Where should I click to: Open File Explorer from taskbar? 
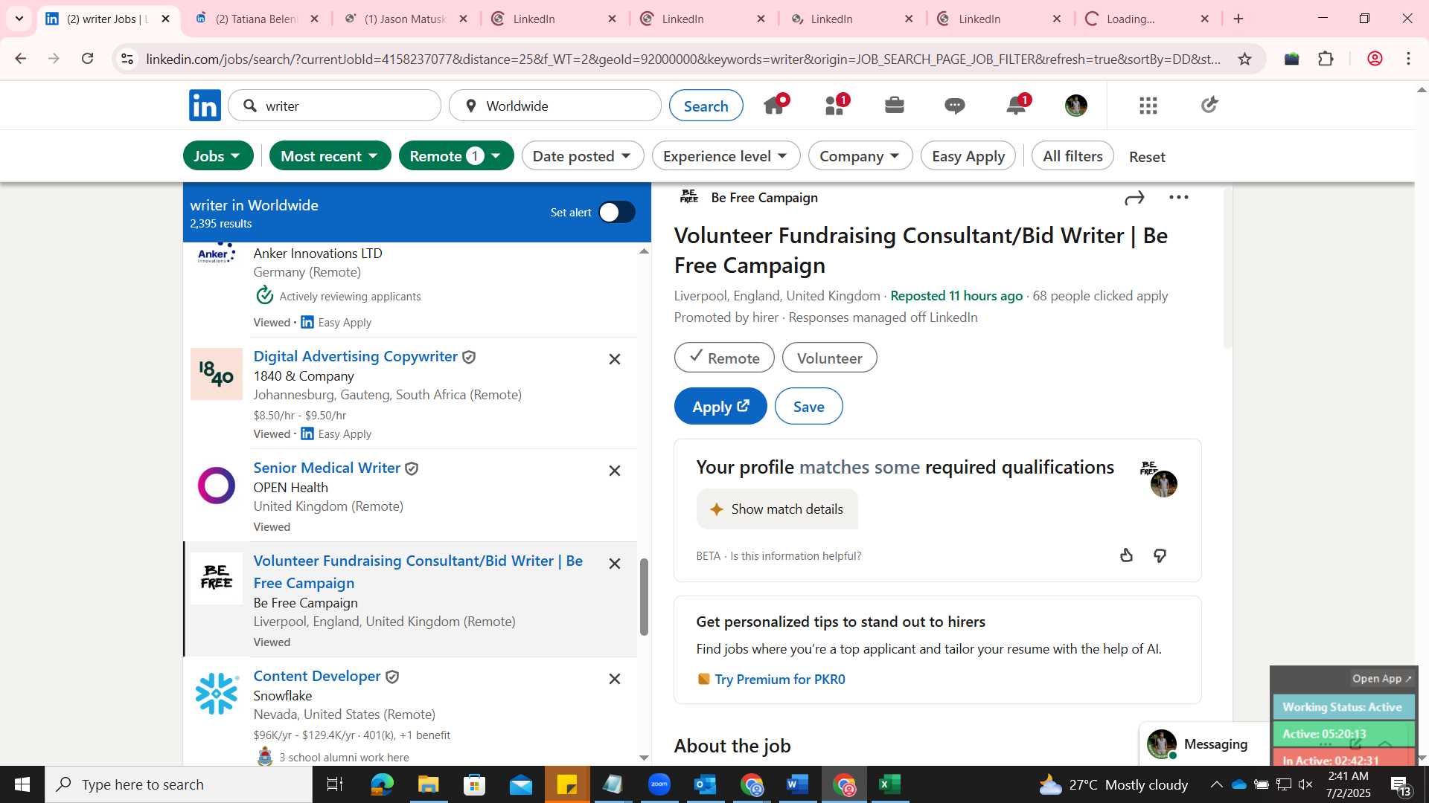coord(429,784)
